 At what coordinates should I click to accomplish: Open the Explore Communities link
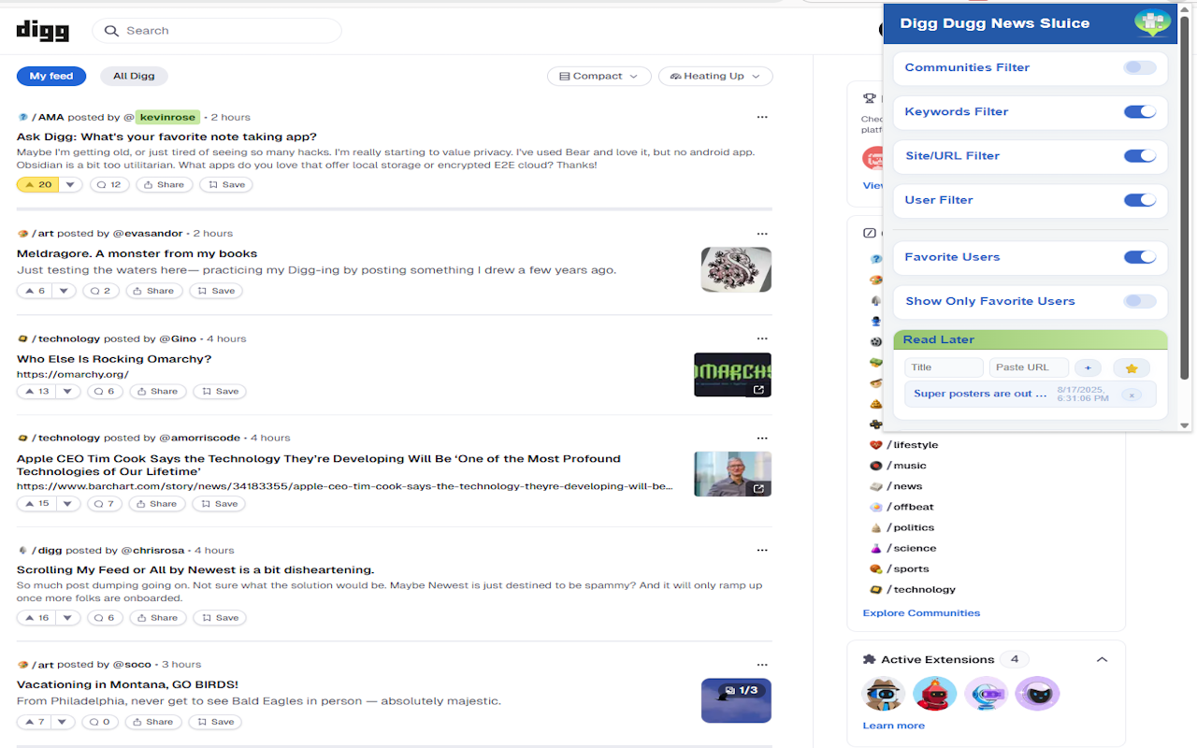tap(921, 612)
